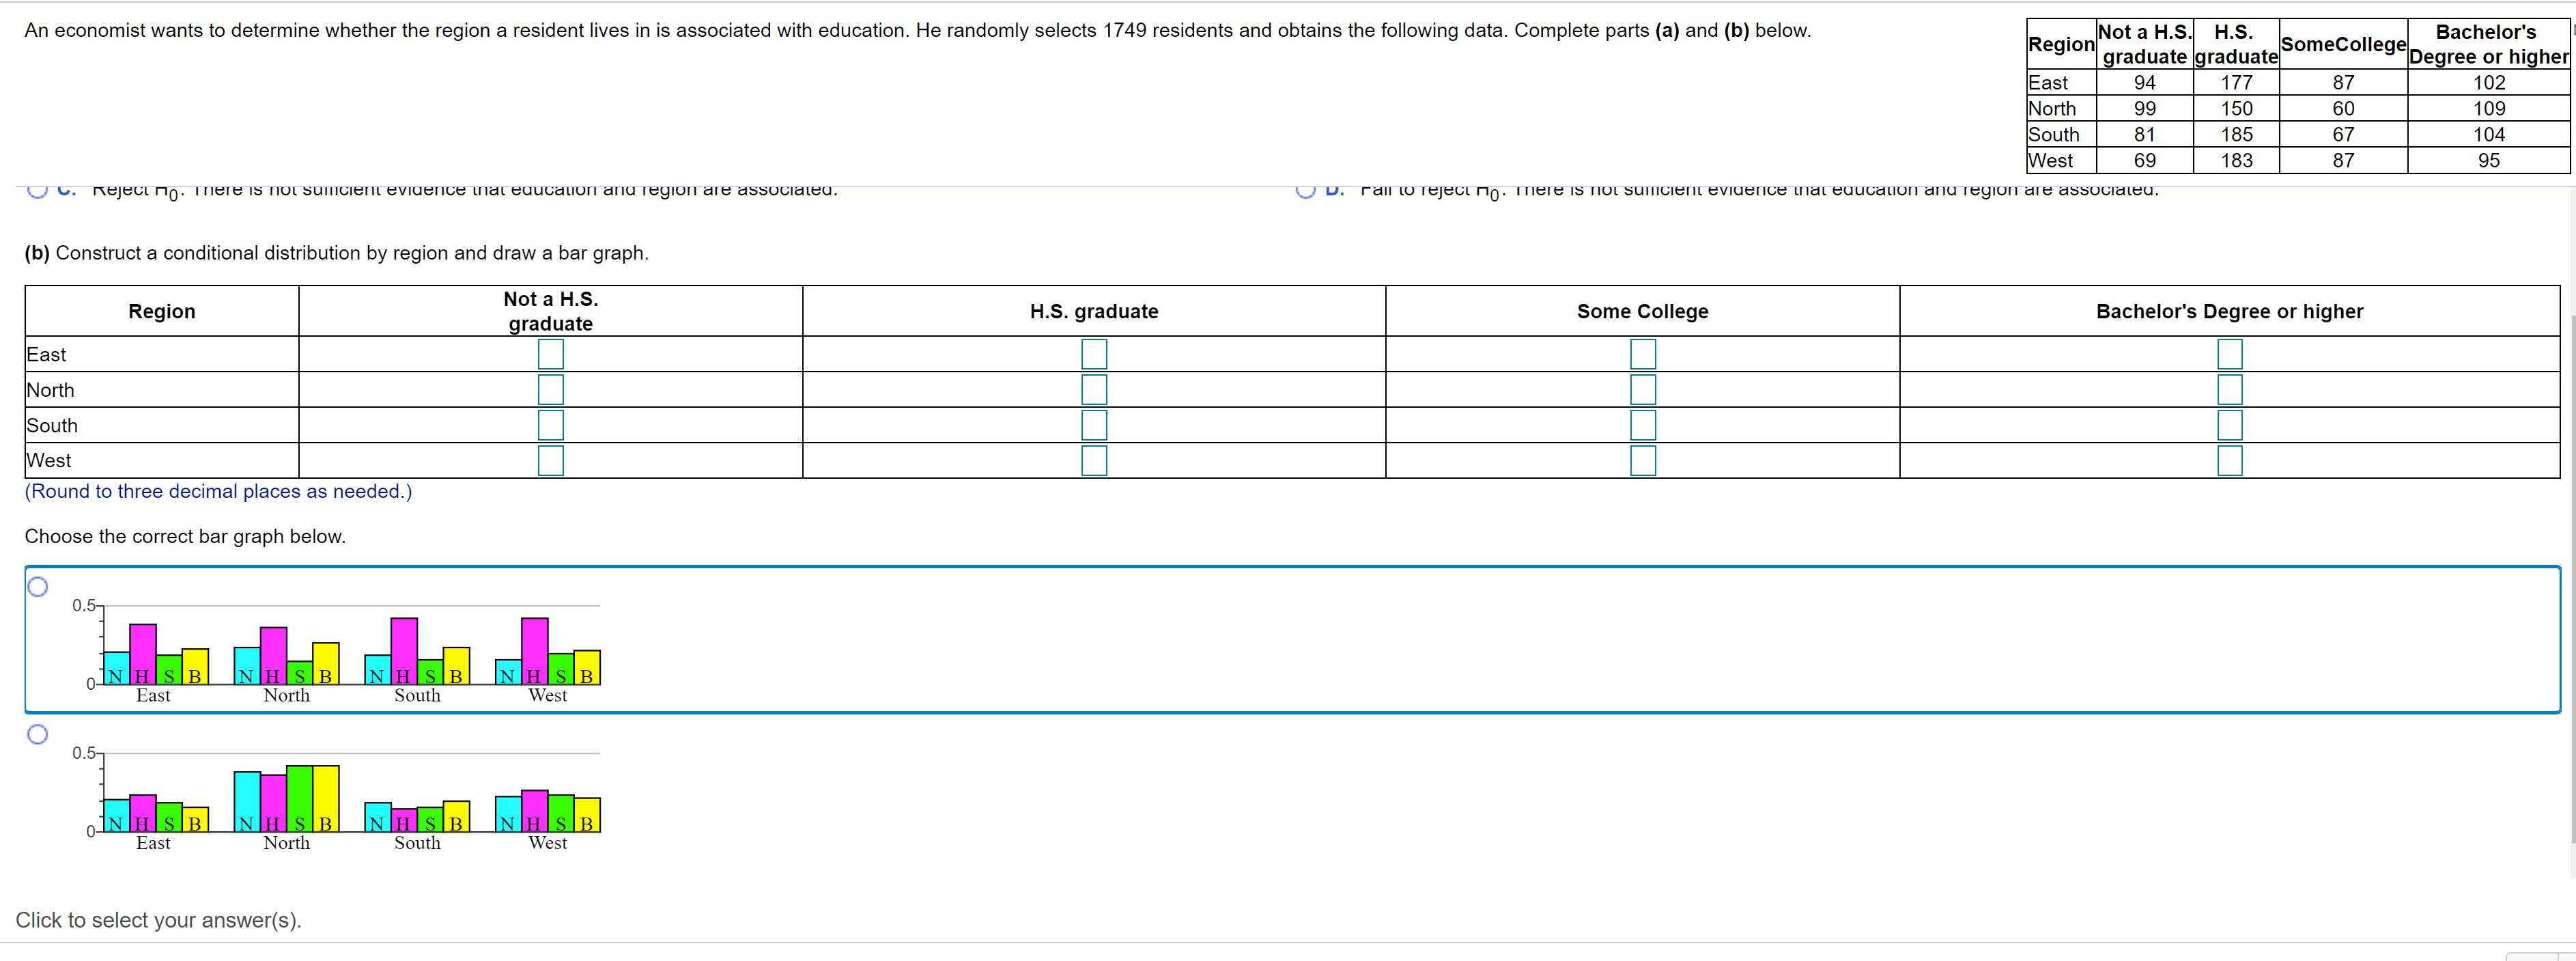Click the value 185 in the data table
This screenshot has height=961, width=2576.
coord(2236,135)
